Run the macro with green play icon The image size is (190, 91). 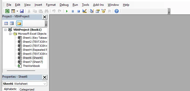[x=67, y=11]
